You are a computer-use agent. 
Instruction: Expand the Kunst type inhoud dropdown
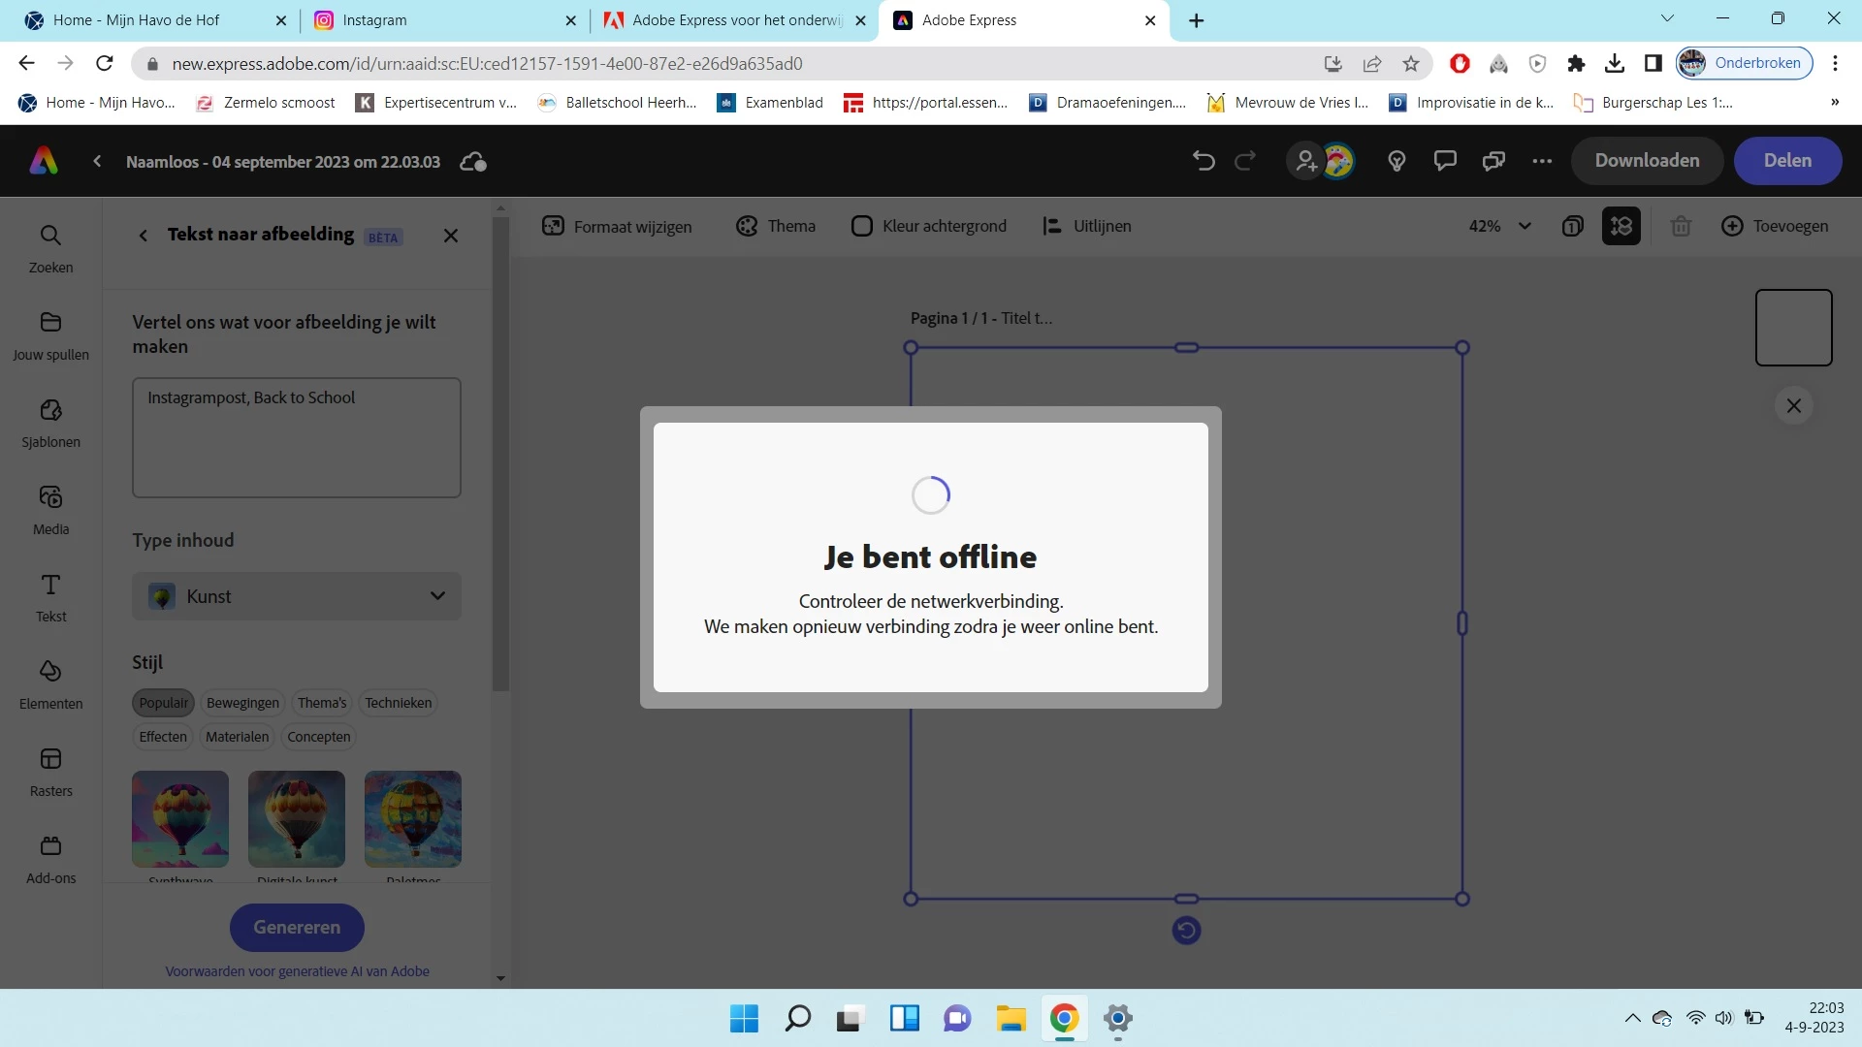click(x=297, y=596)
